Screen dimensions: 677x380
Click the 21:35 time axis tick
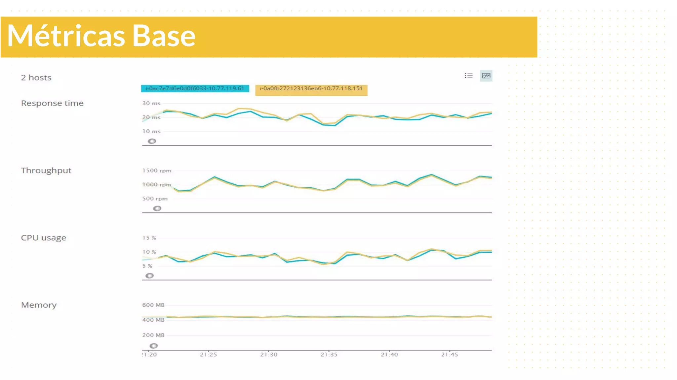329,355
